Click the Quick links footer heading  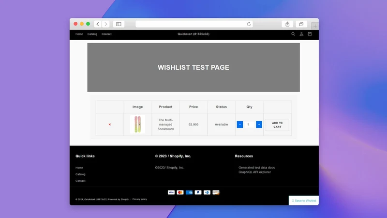point(85,156)
